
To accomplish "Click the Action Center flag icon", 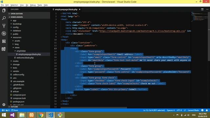I will 178,115.
